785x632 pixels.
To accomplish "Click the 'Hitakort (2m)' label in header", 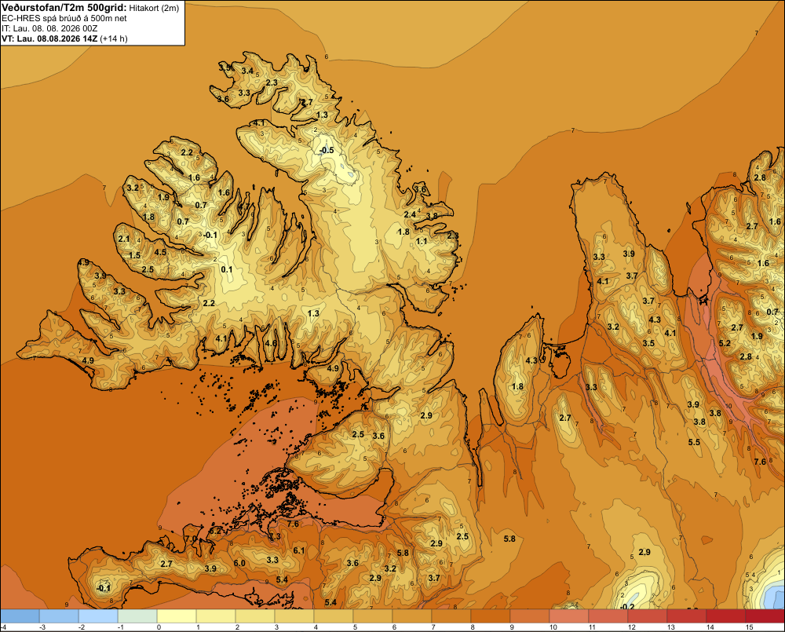I will point(154,8).
